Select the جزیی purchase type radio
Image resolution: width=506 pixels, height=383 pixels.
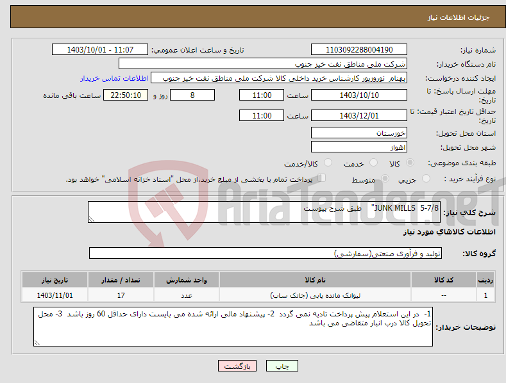click(x=426, y=179)
